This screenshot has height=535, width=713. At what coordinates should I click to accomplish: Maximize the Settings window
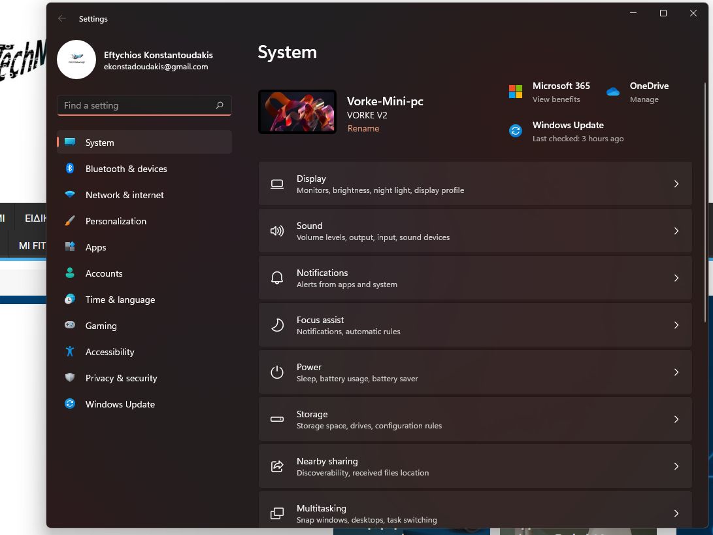tap(663, 13)
